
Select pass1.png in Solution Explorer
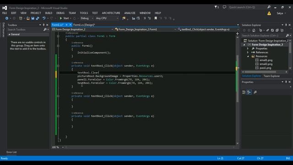point(265,68)
